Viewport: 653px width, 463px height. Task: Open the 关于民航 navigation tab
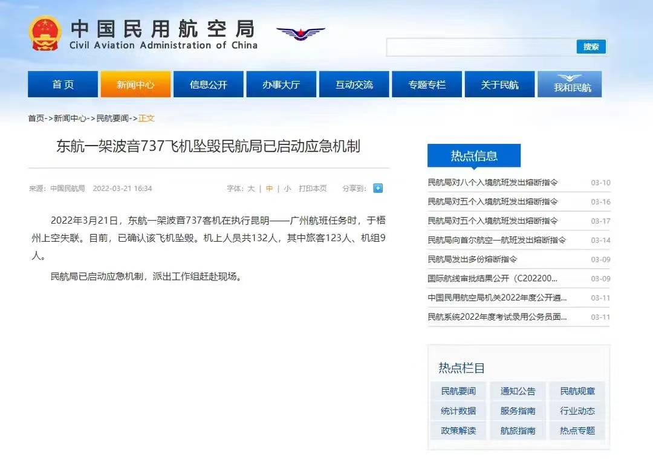click(500, 84)
